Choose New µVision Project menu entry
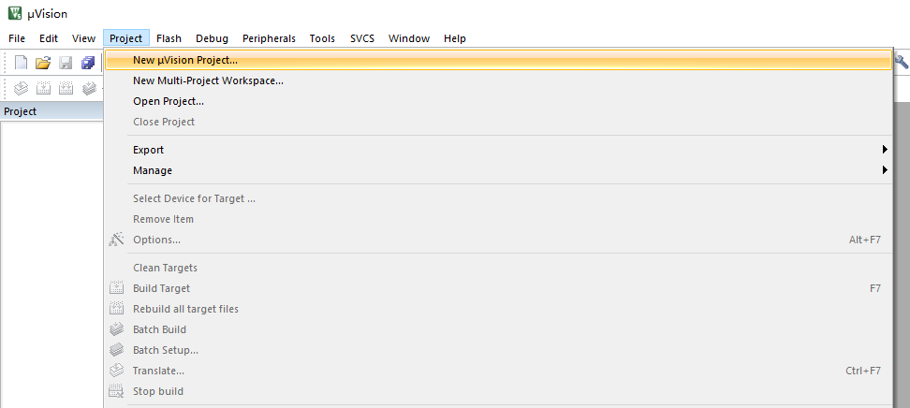Image resolution: width=910 pixels, height=408 pixels. pyautogui.click(x=498, y=60)
